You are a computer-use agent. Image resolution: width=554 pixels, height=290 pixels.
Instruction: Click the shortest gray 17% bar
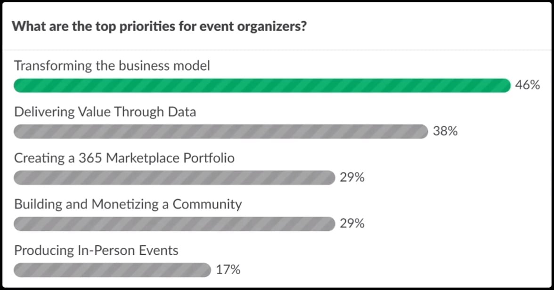click(112, 270)
